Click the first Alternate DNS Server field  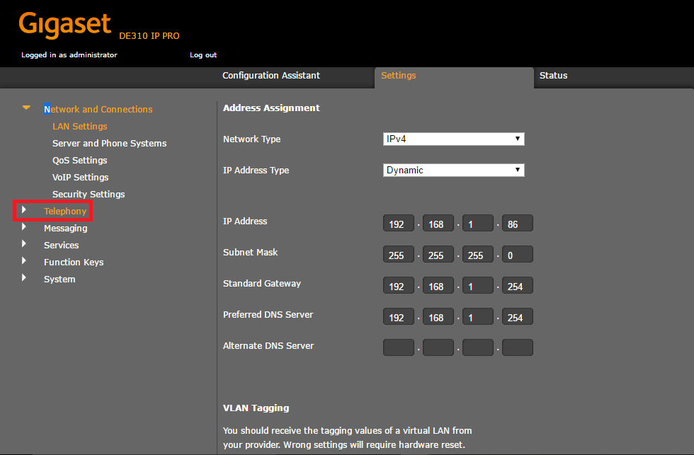coord(398,347)
